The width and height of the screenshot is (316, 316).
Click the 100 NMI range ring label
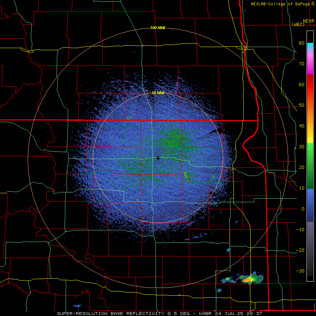pos(158,28)
